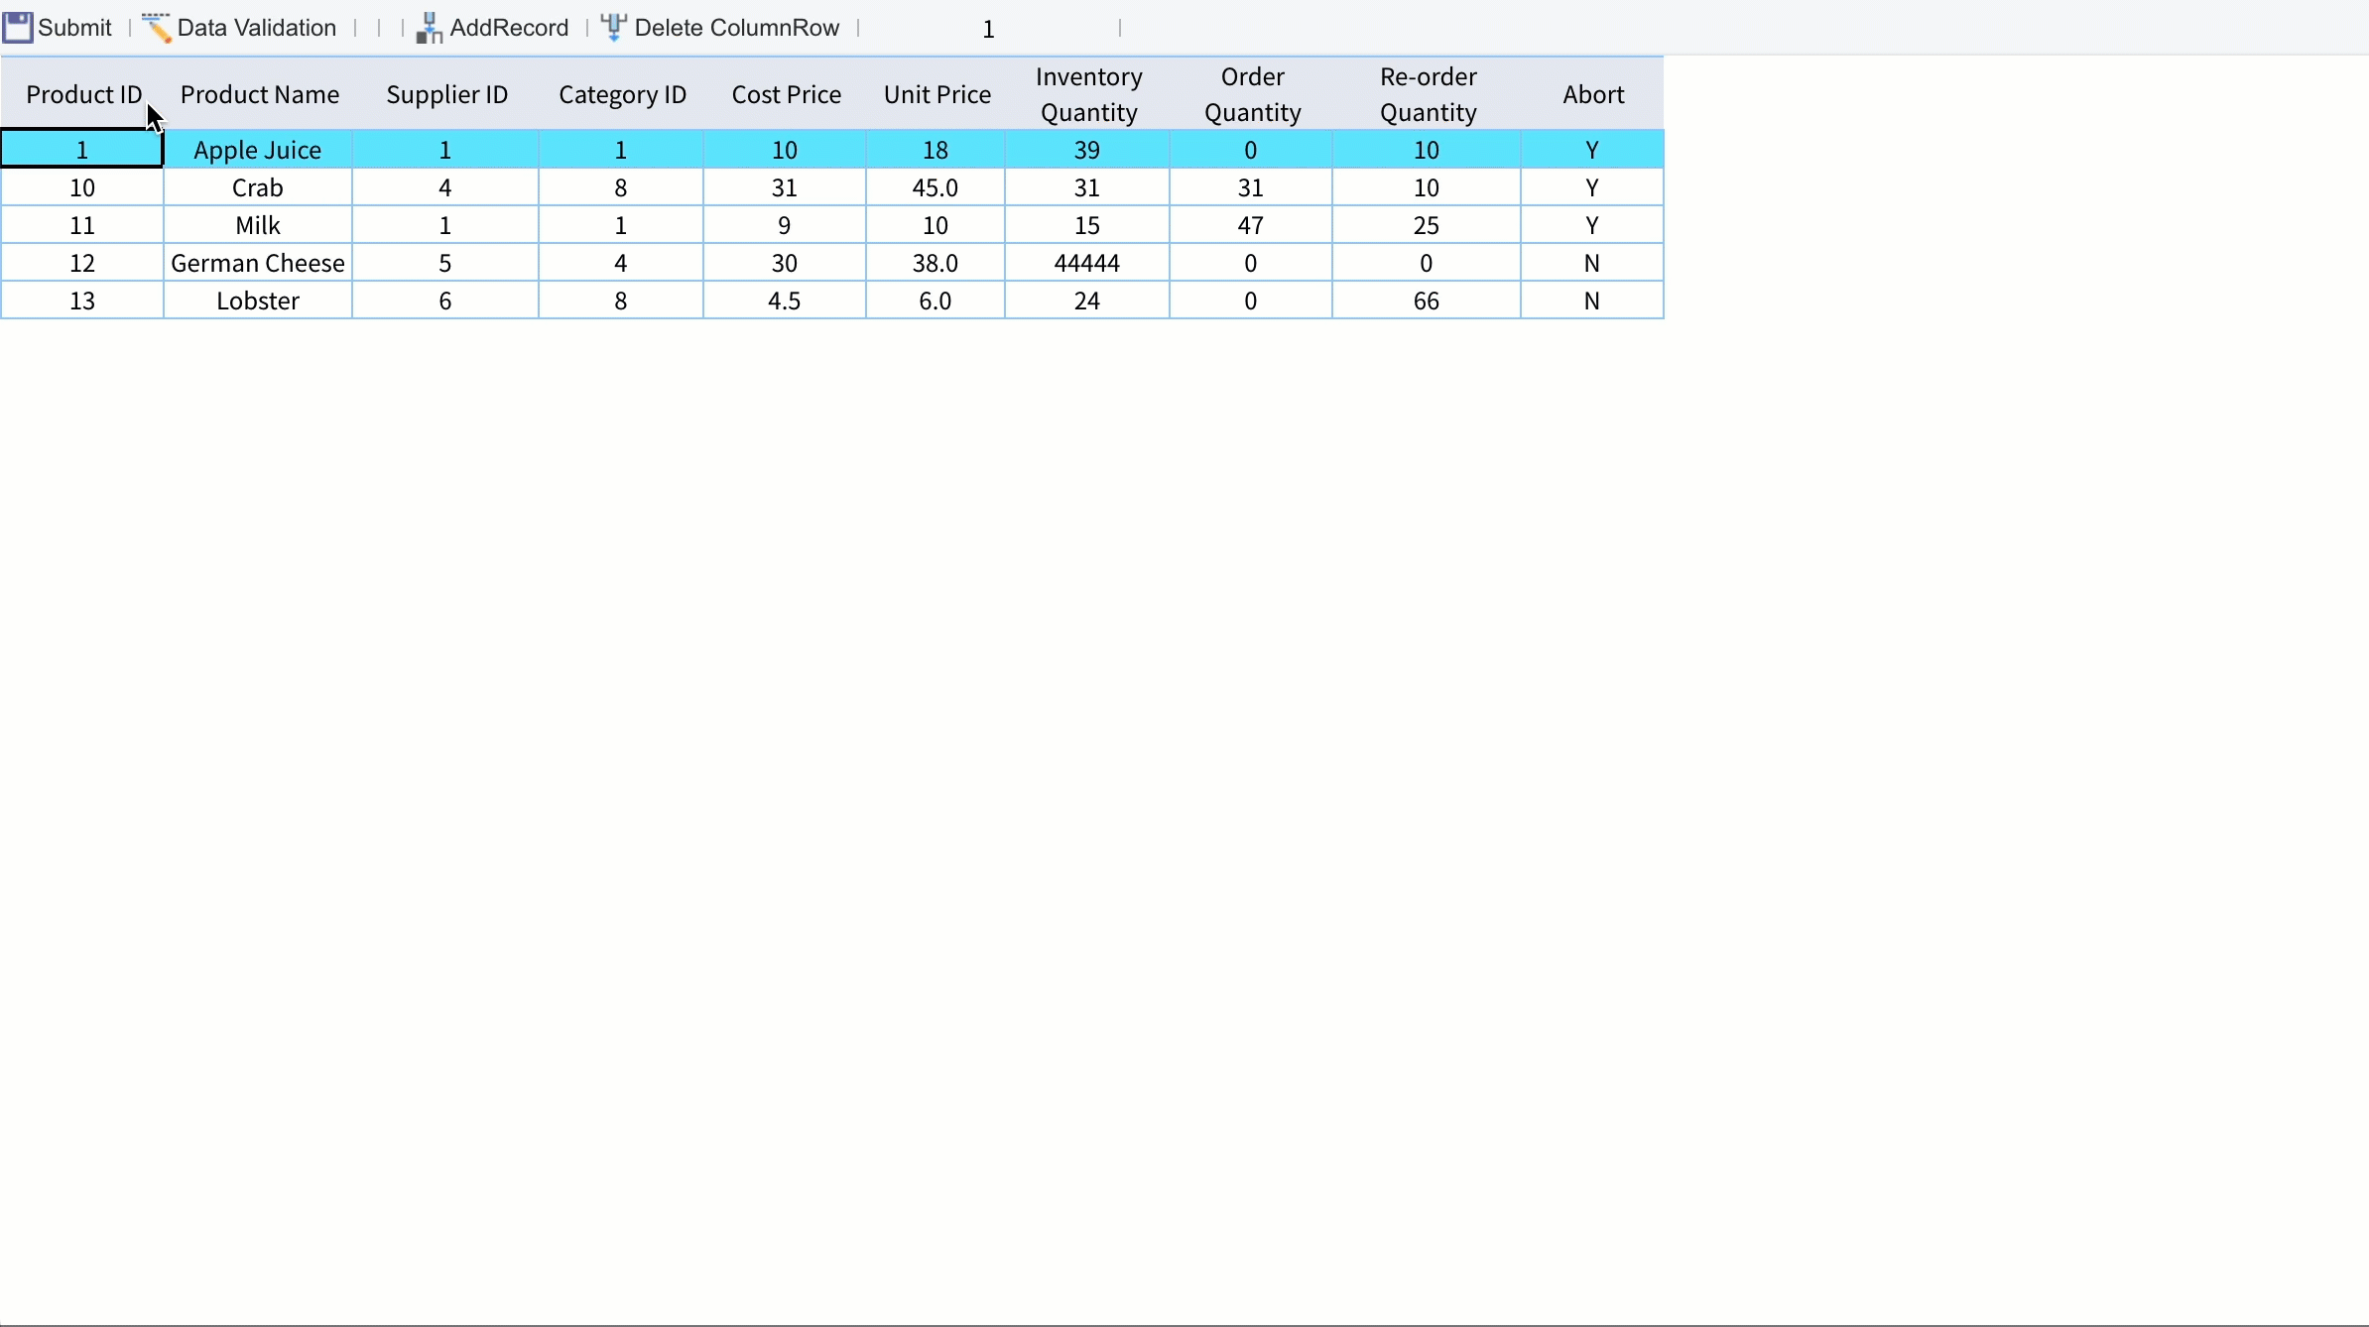The image size is (2369, 1327).
Task: Click the unit price cell 45.0
Action: click(935, 187)
